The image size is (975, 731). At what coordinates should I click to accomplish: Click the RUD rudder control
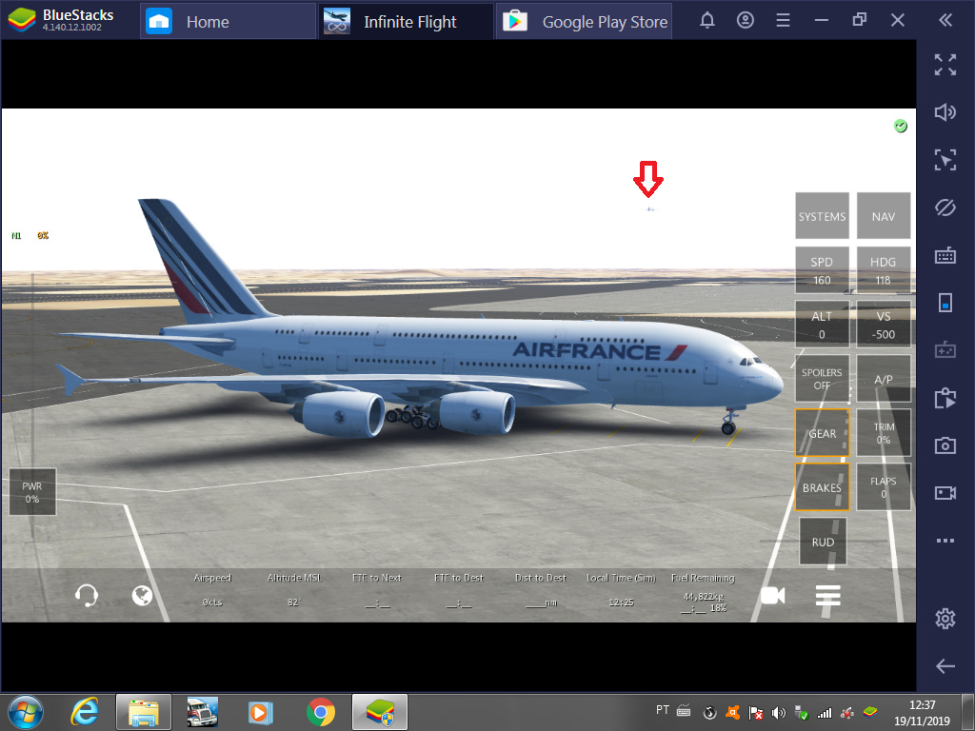(823, 542)
